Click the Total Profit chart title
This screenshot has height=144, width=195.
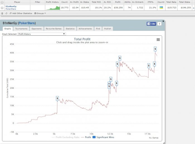click(82, 39)
